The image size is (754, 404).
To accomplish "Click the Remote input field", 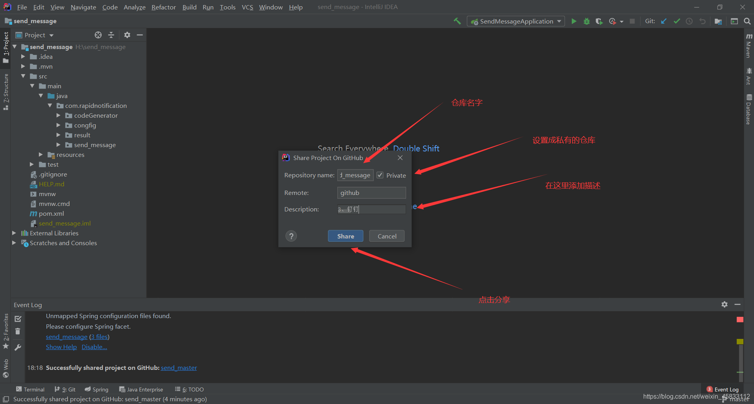I will (371, 193).
